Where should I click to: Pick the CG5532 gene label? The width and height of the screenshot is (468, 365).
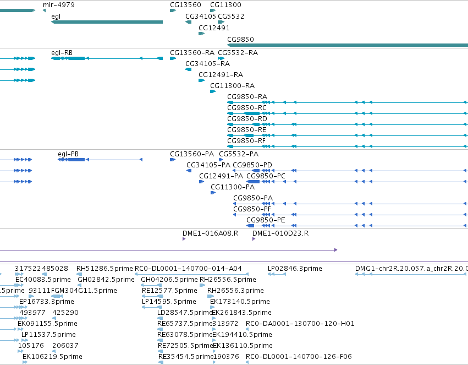[x=231, y=17]
